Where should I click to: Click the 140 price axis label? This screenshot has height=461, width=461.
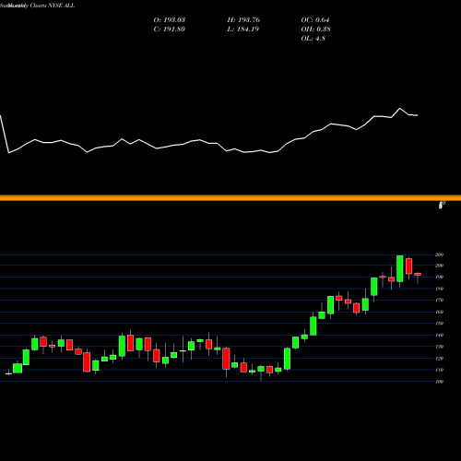click(439, 335)
